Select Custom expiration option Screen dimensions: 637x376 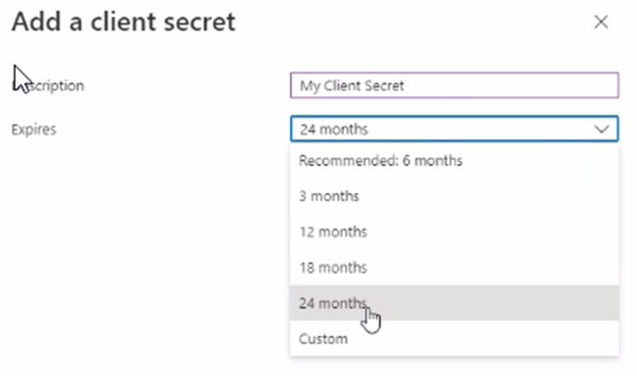(x=454, y=339)
